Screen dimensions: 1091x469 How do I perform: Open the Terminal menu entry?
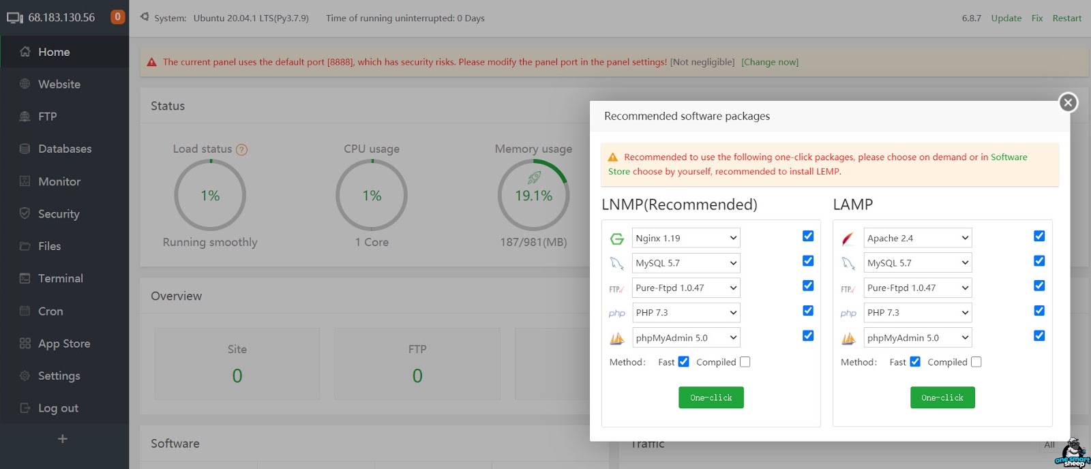64,278
